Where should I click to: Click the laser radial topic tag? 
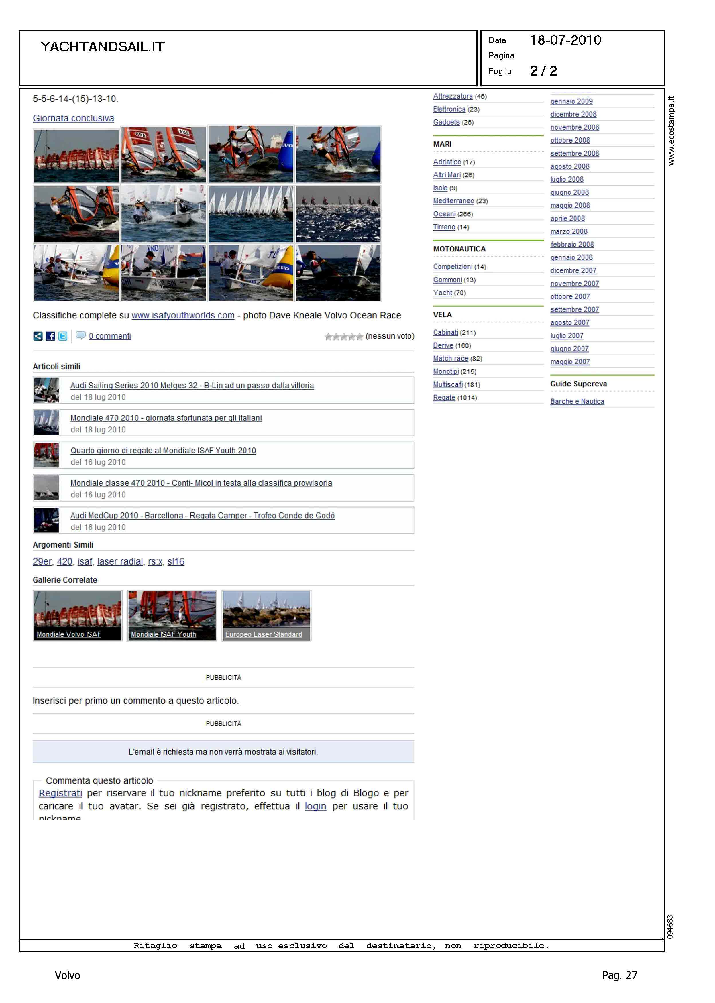[120, 562]
